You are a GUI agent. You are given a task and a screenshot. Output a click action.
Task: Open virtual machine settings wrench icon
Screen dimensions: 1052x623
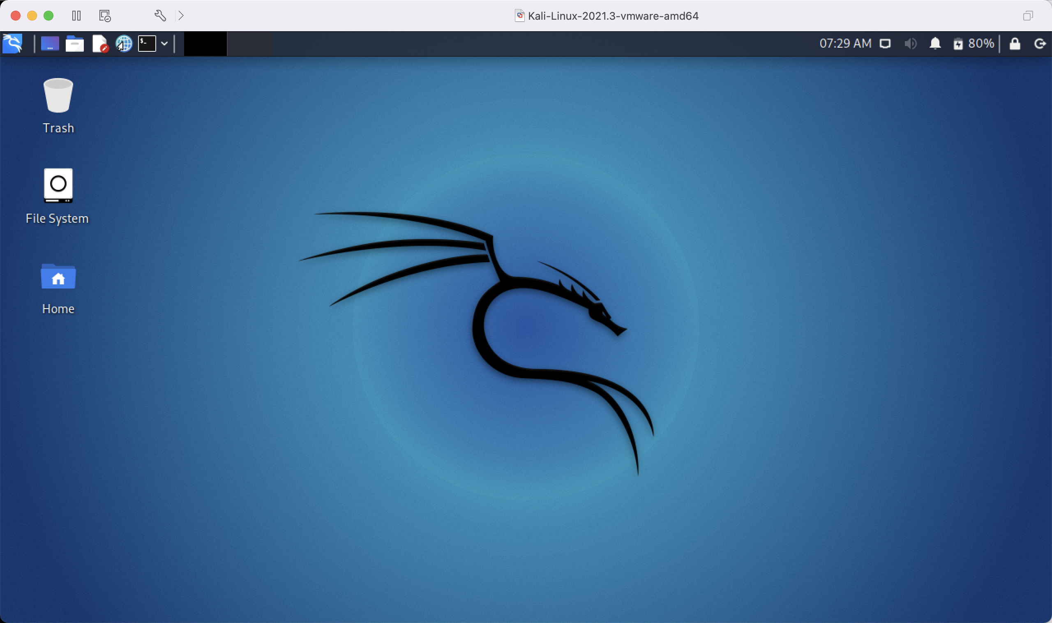pyautogui.click(x=160, y=16)
